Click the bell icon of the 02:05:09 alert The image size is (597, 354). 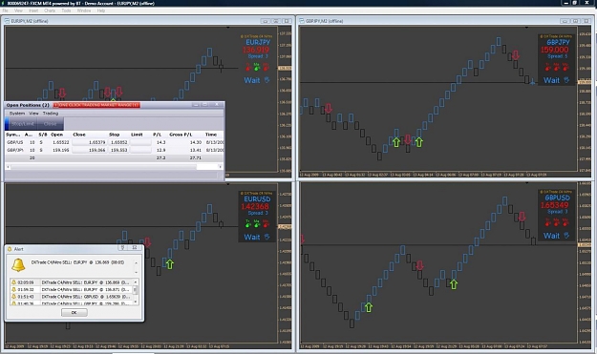click(x=13, y=282)
